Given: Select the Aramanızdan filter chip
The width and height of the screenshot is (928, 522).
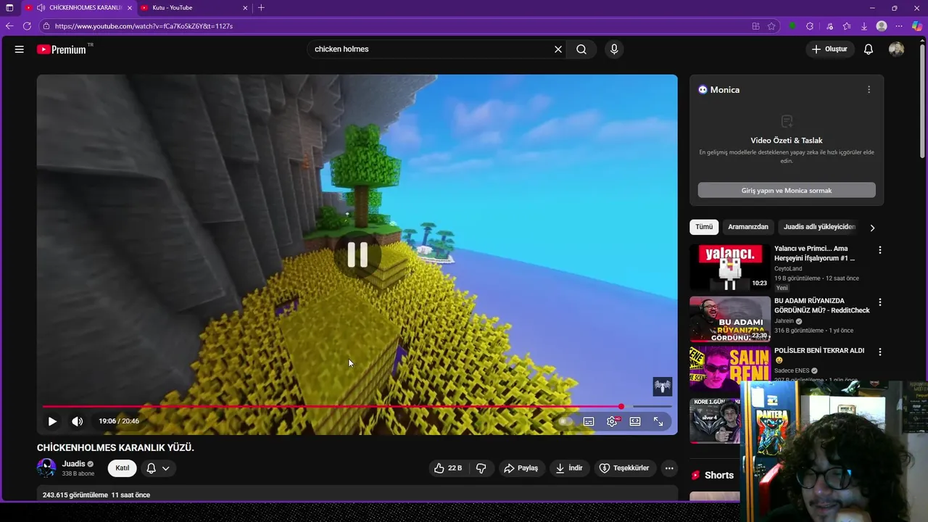Looking at the screenshot, I should pyautogui.click(x=748, y=227).
